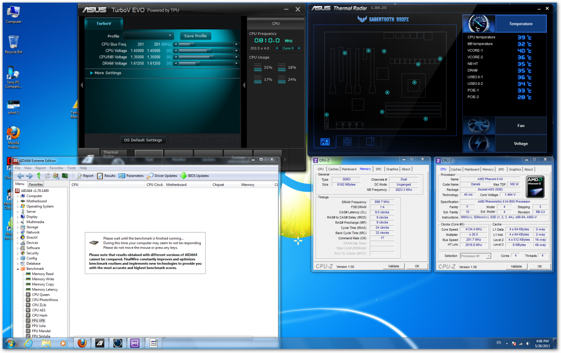
Task: Click the Refresh icon in AIDA64 toolbar
Action: pos(47,176)
